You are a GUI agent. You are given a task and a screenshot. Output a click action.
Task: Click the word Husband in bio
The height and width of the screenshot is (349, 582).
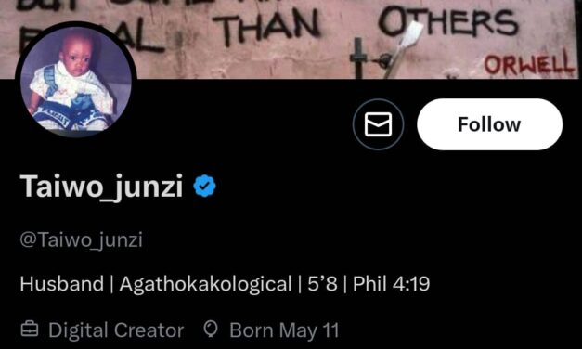(x=62, y=284)
